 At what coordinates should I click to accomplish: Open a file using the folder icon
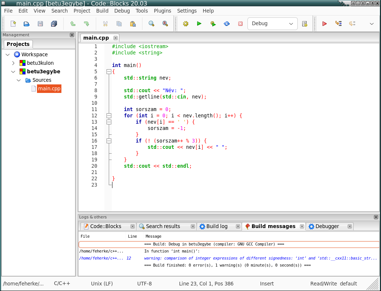[27, 24]
